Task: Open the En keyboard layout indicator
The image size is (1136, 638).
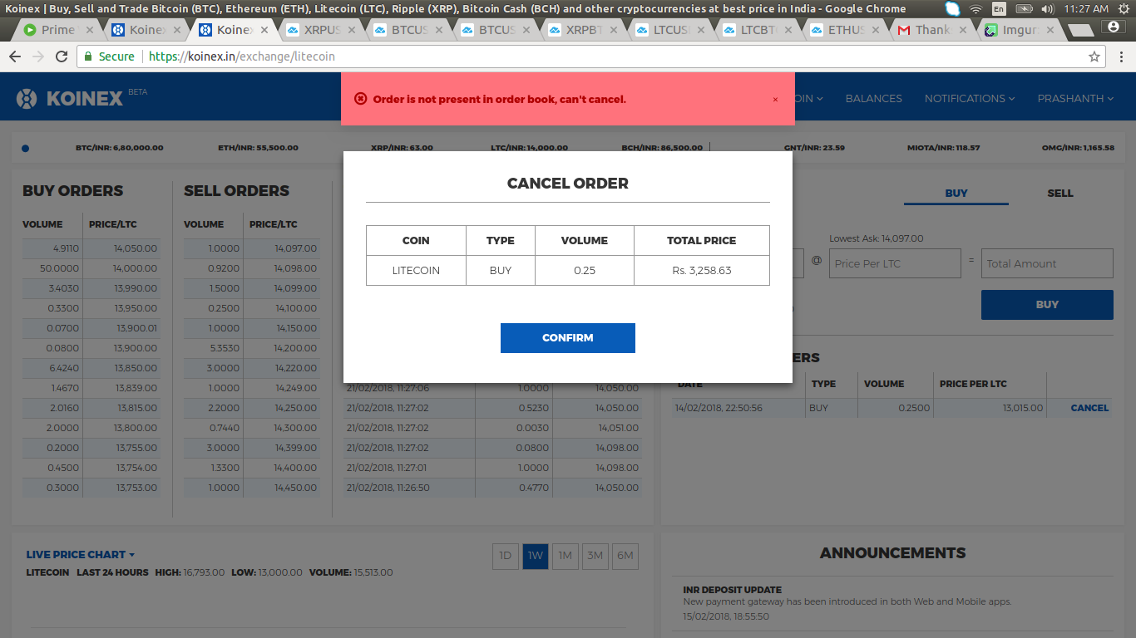Action: point(999,8)
